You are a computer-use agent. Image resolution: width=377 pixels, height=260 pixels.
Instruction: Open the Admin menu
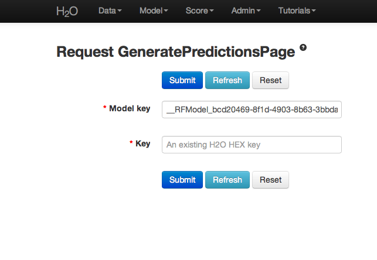(246, 11)
